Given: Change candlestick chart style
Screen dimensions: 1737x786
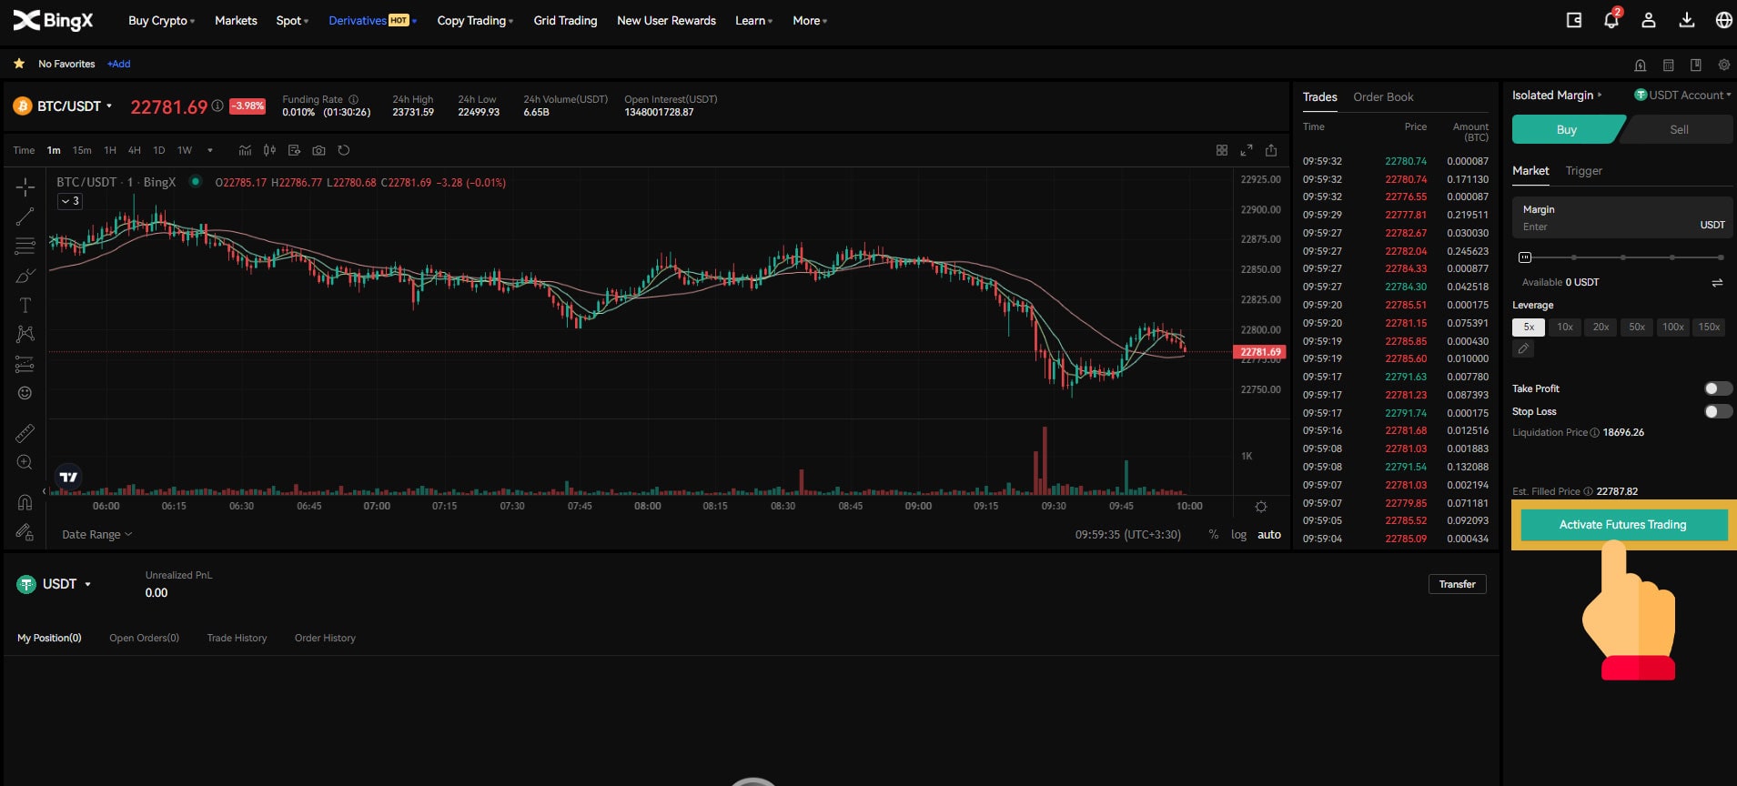Looking at the screenshot, I should (x=269, y=150).
